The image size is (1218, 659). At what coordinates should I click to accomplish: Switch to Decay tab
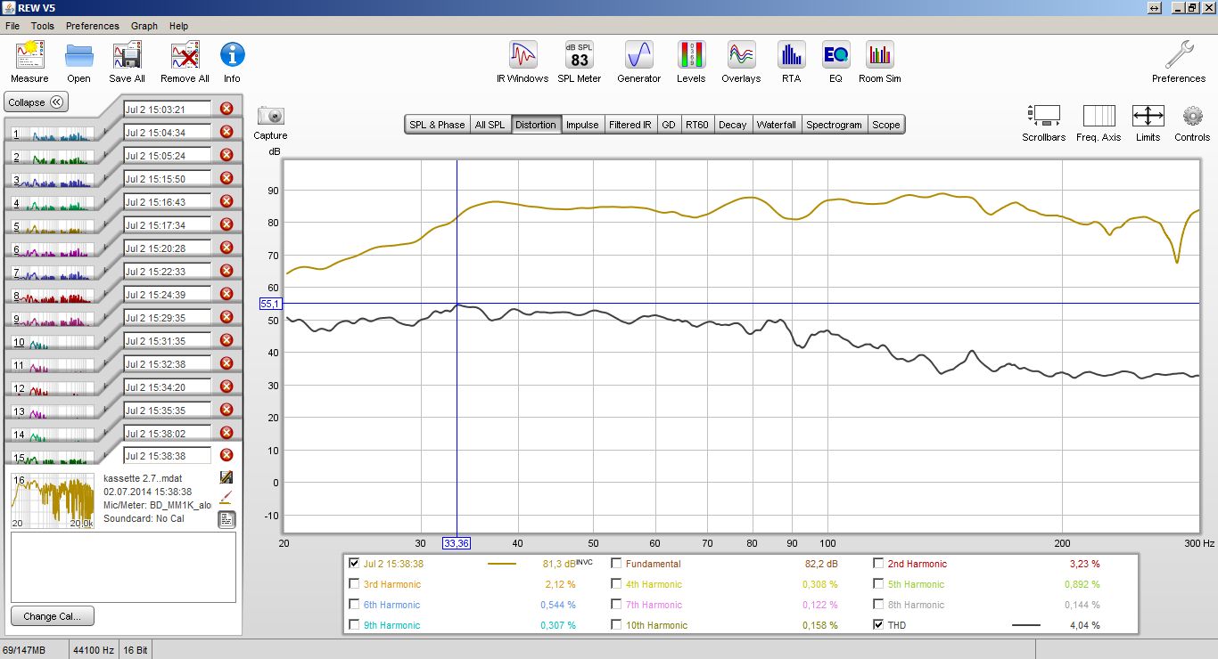pos(732,125)
